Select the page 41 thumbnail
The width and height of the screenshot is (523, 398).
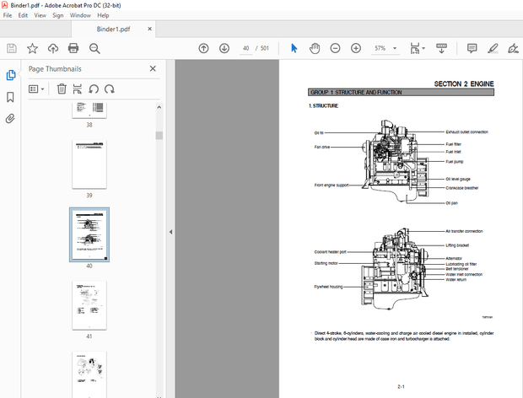[x=89, y=304]
